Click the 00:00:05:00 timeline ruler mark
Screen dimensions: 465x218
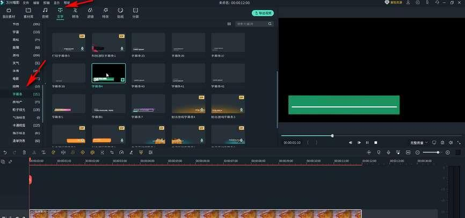[175, 161]
